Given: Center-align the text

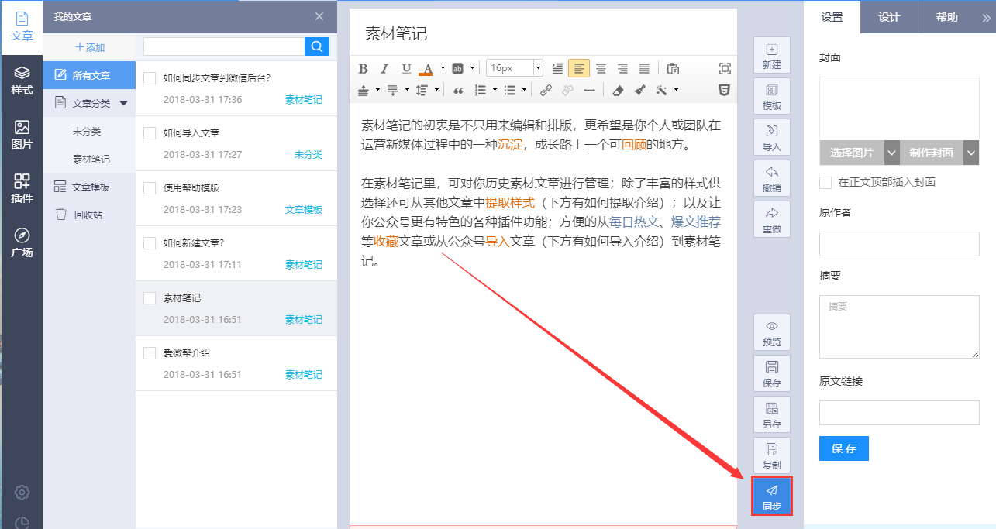Looking at the screenshot, I should click(601, 68).
